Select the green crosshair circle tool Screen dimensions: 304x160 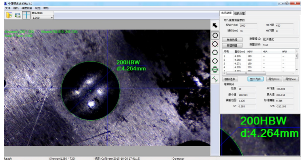click(x=215, y=69)
